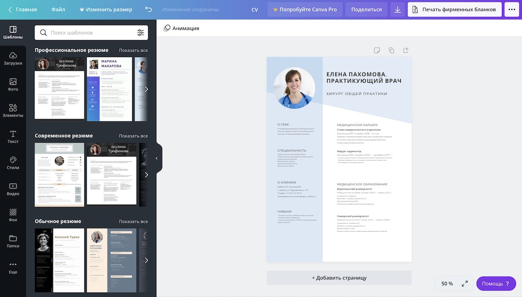The image size is (522, 297).
Task: Open the Видео panel in sidebar
Action: (13, 189)
